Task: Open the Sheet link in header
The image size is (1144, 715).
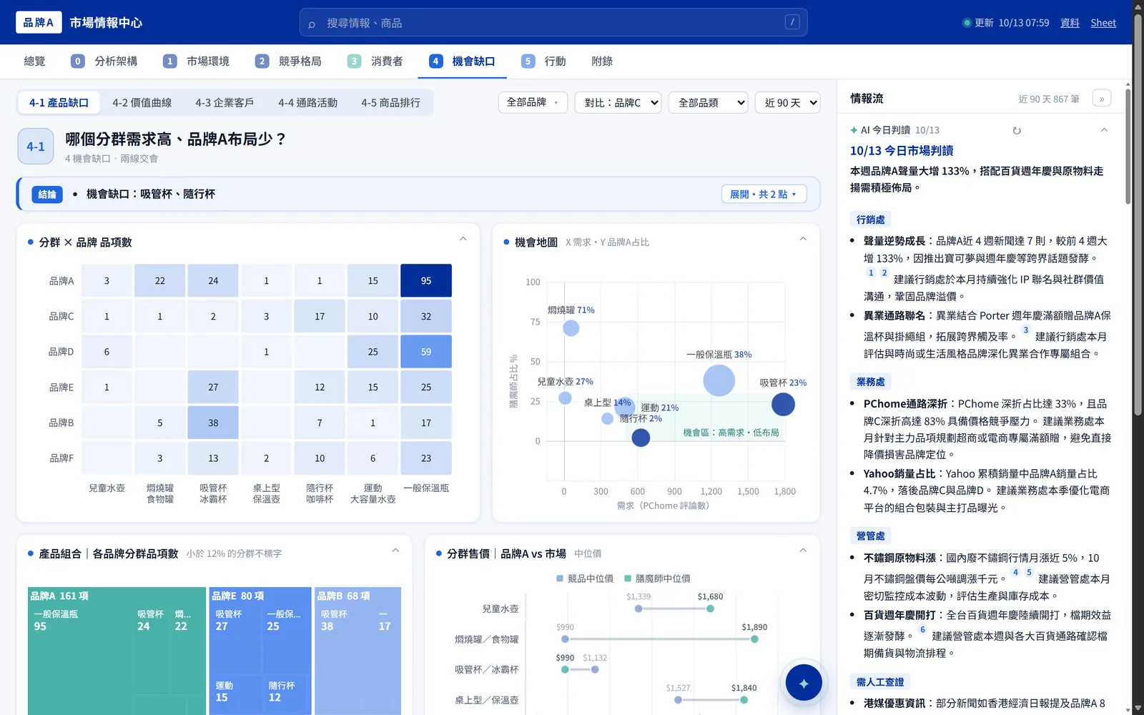Action: click(1103, 23)
